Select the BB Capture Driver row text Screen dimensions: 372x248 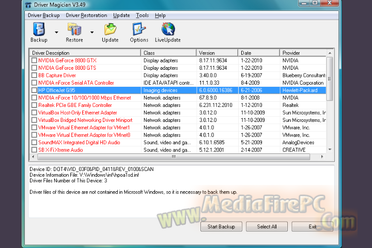[x=57, y=75]
